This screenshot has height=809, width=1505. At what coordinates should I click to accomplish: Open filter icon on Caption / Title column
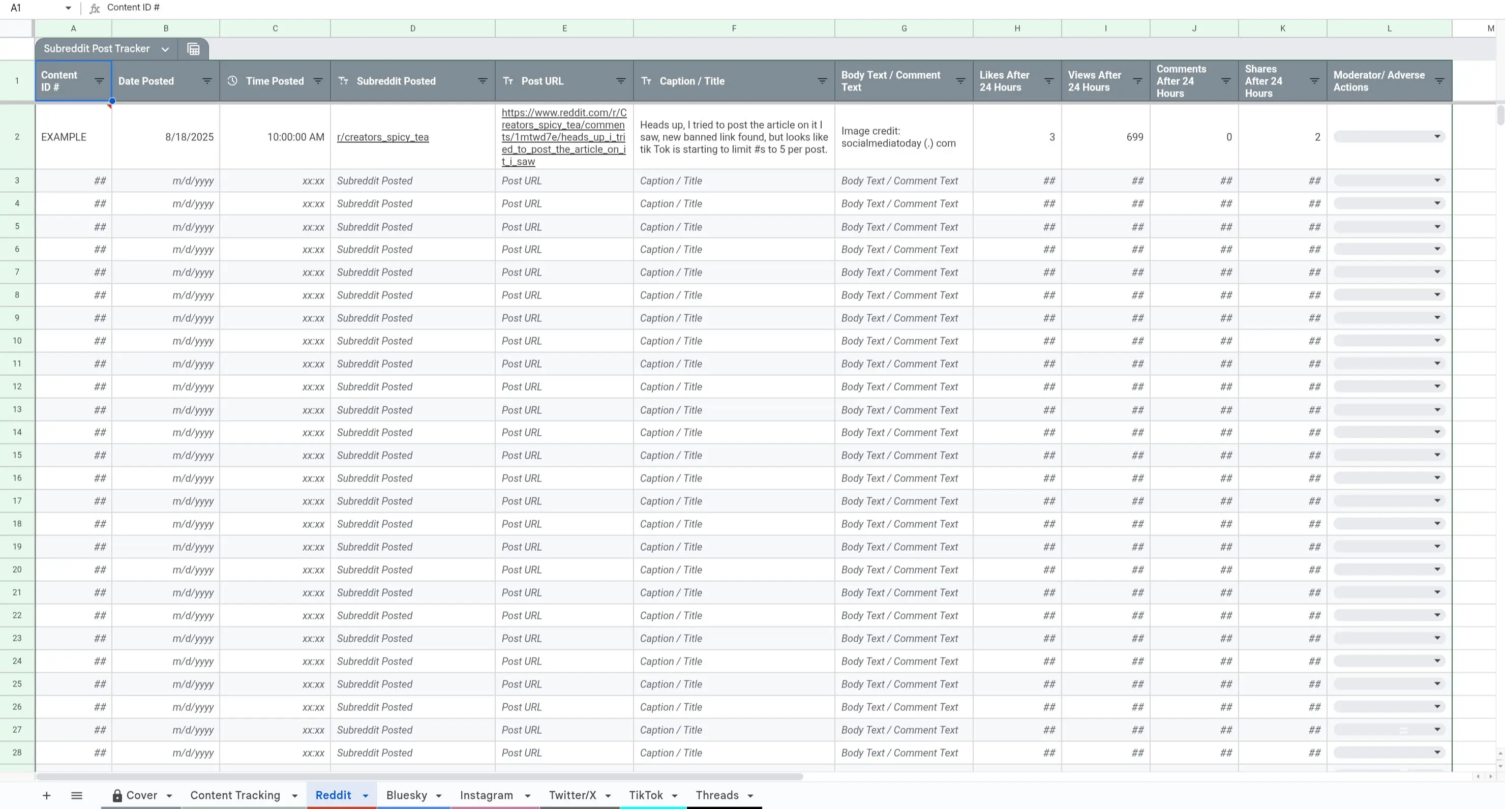(822, 81)
